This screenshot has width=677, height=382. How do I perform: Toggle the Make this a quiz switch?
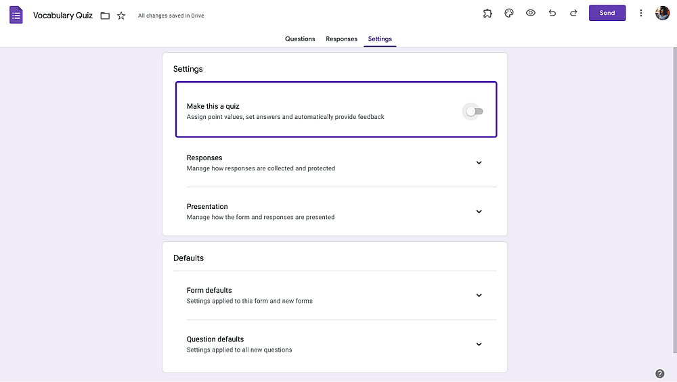click(x=474, y=112)
